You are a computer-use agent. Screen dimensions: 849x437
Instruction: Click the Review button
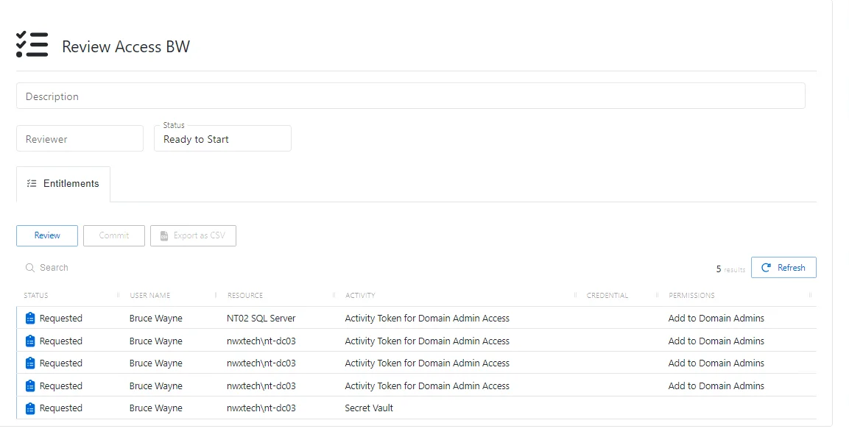pos(47,236)
